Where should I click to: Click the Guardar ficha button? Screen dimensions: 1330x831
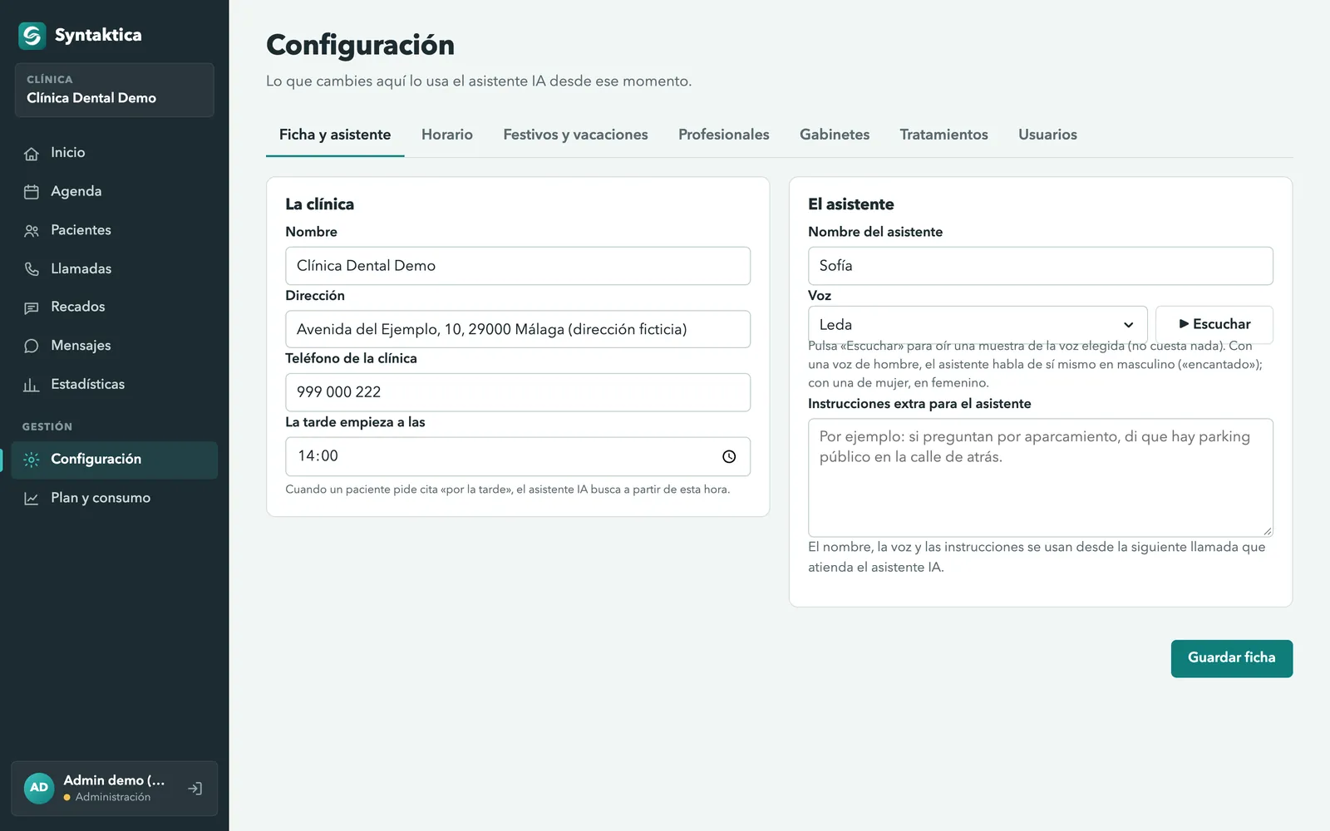tap(1232, 658)
